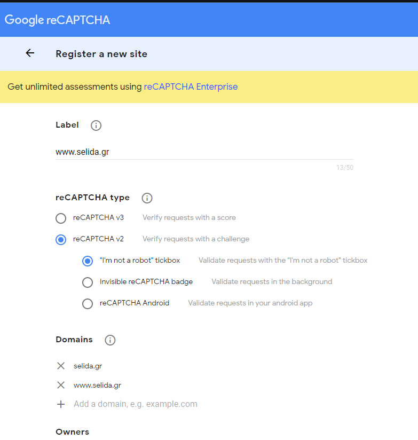The width and height of the screenshot is (418, 440).
Task: Click the Add a domain input field
Action: pyautogui.click(x=136, y=404)
